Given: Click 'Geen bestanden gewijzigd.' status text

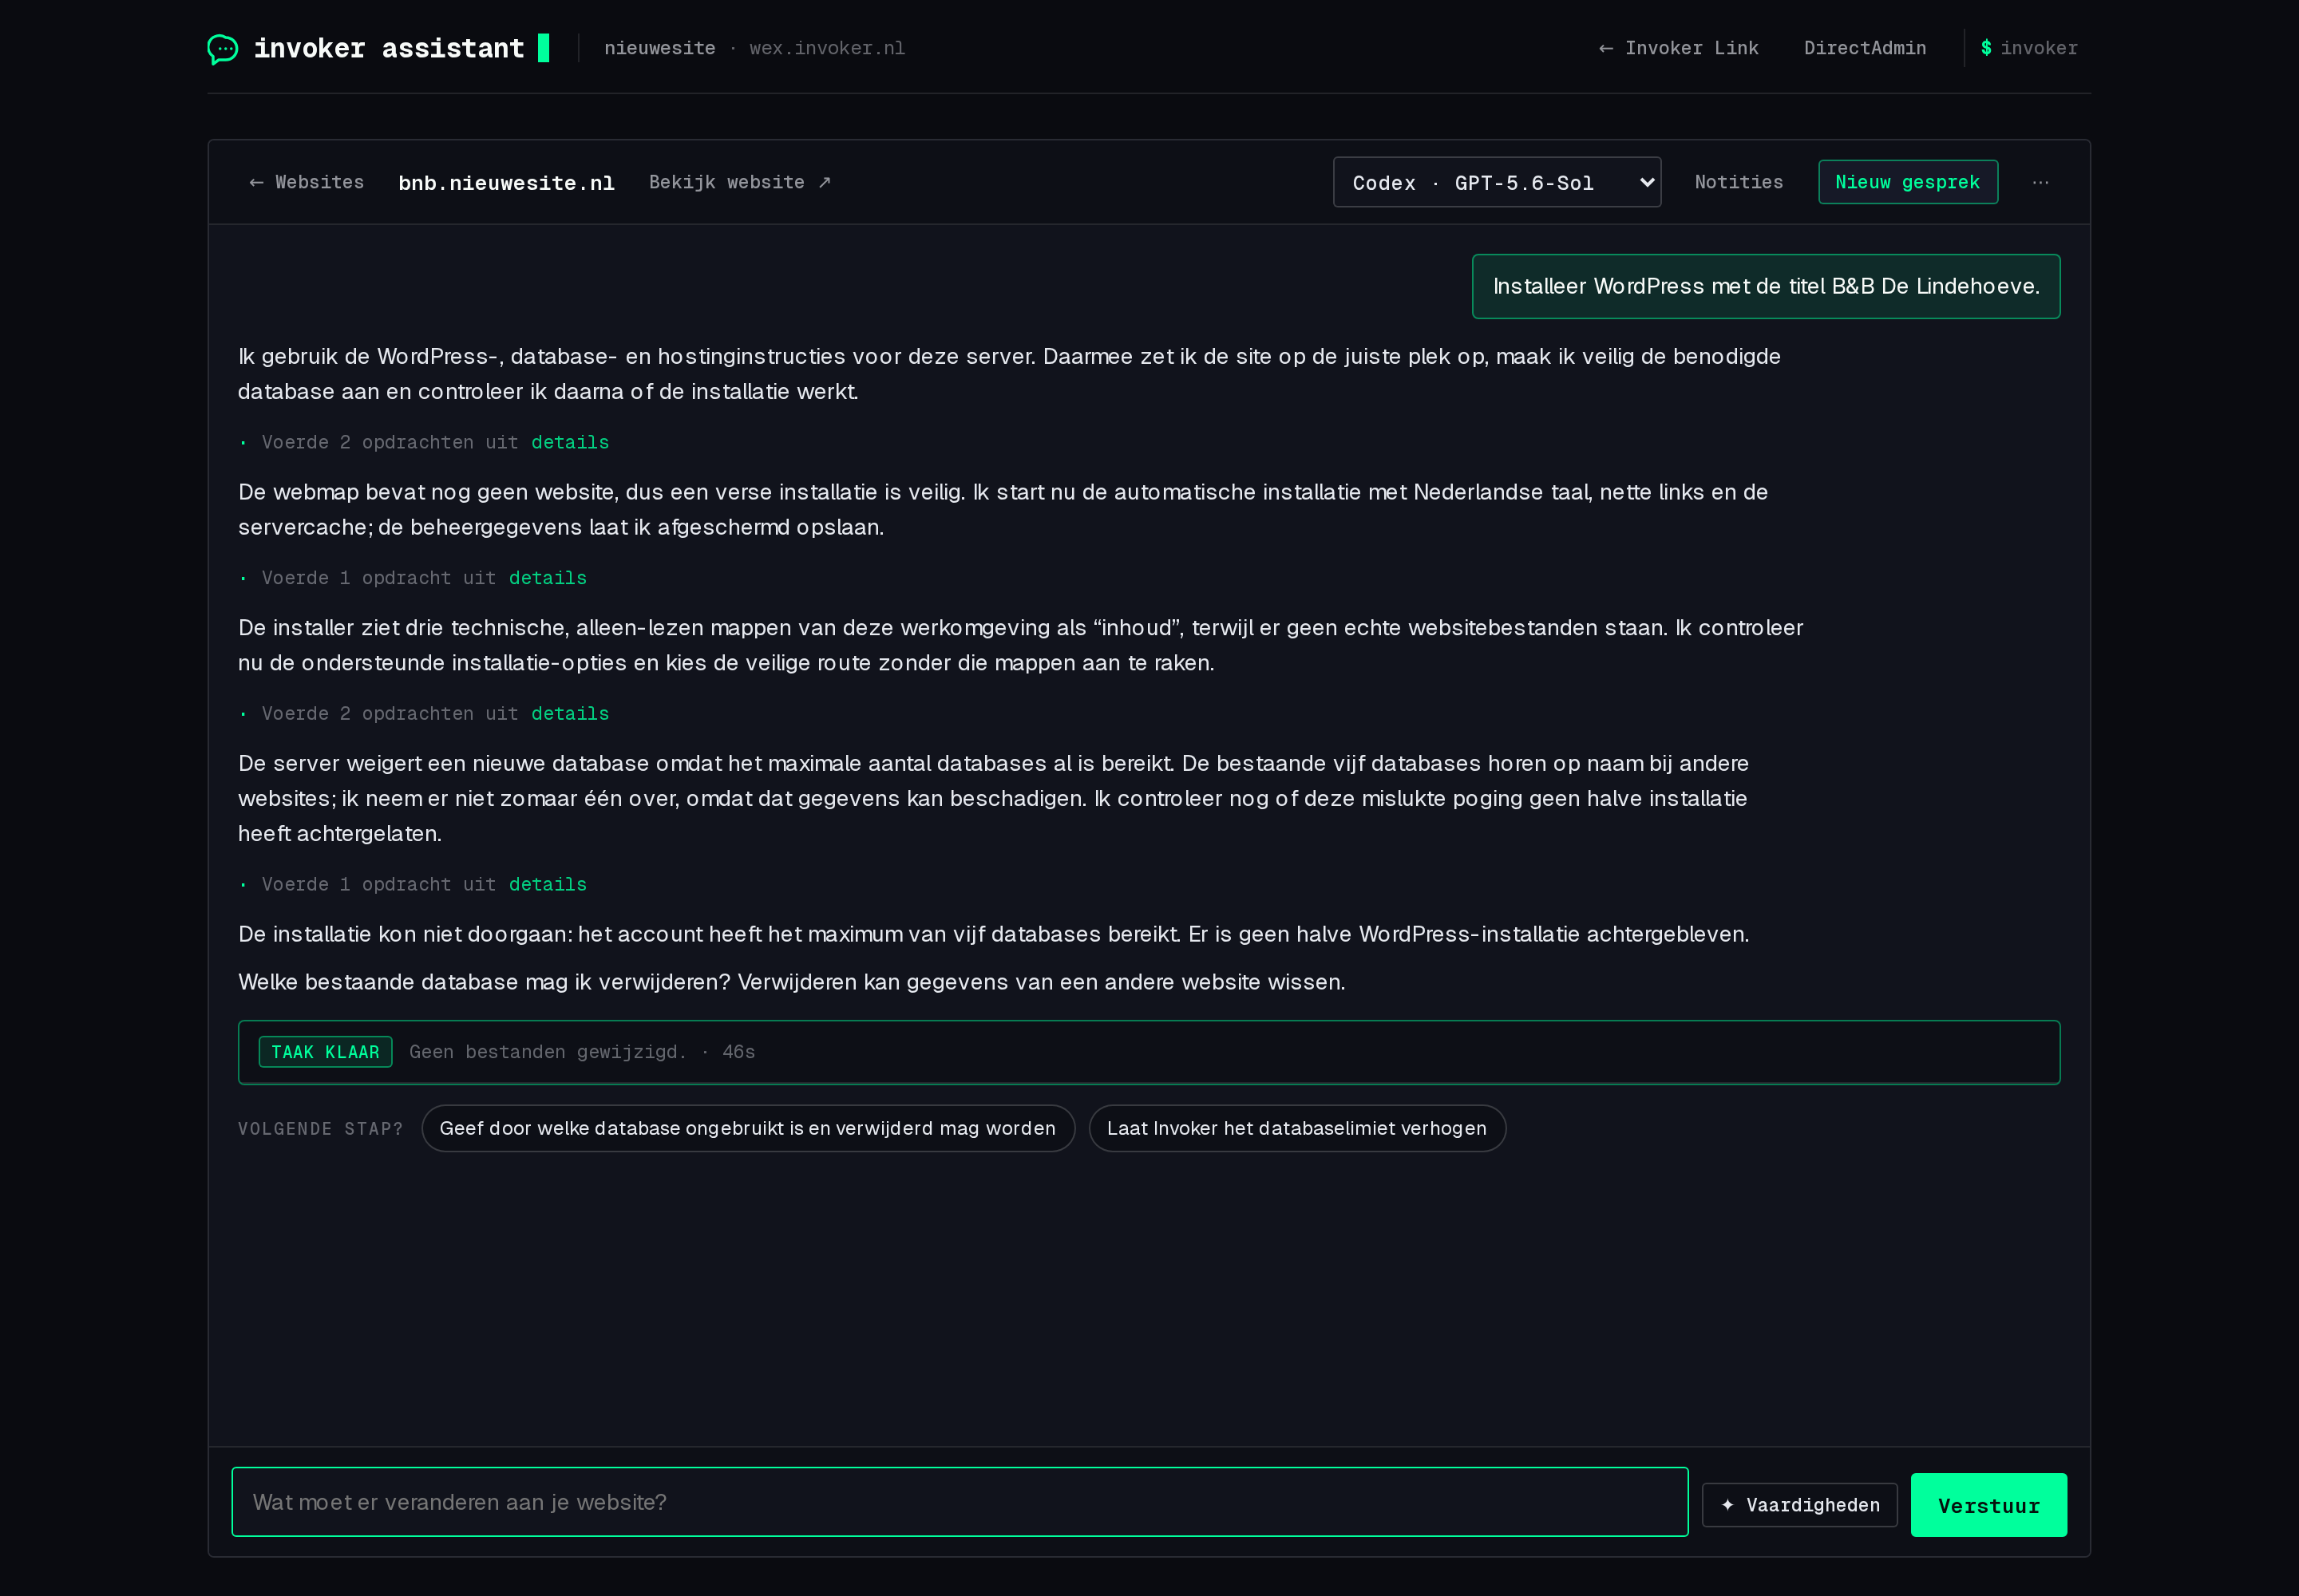Looking at the screenshot, I should pos(548,1052).
